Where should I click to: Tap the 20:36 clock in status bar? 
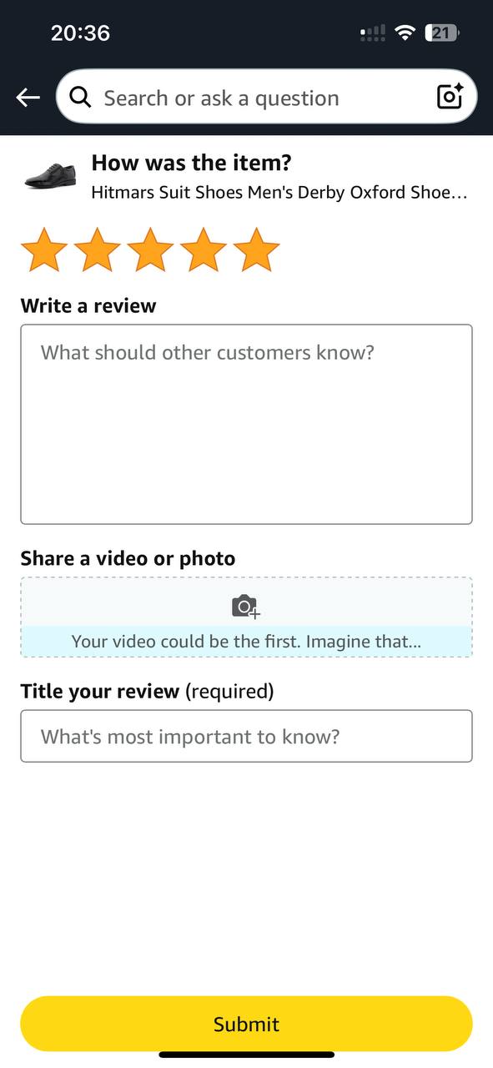(80, 33)
